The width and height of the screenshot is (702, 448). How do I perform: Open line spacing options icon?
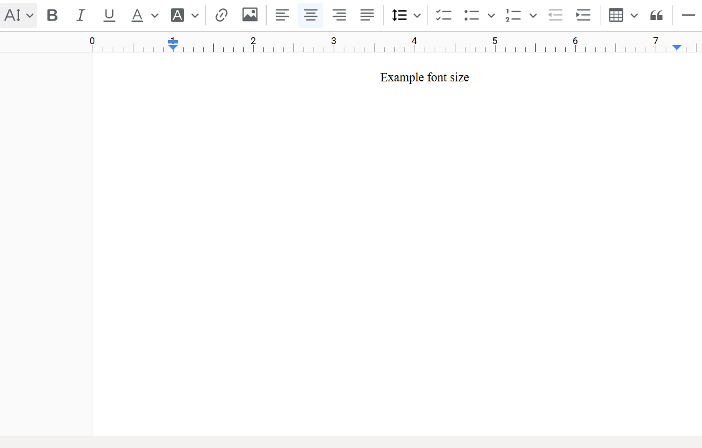[400, 16]
